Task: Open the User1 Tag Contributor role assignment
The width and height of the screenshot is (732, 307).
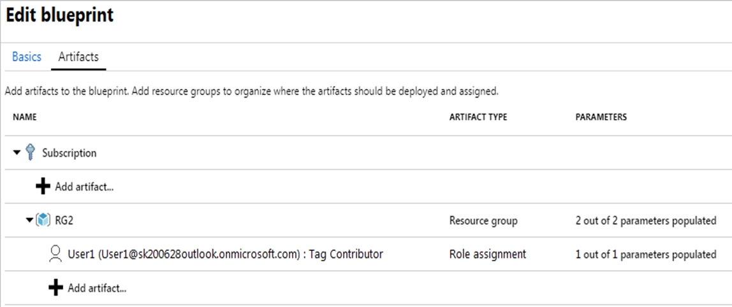Action: (x=225, y=254)
